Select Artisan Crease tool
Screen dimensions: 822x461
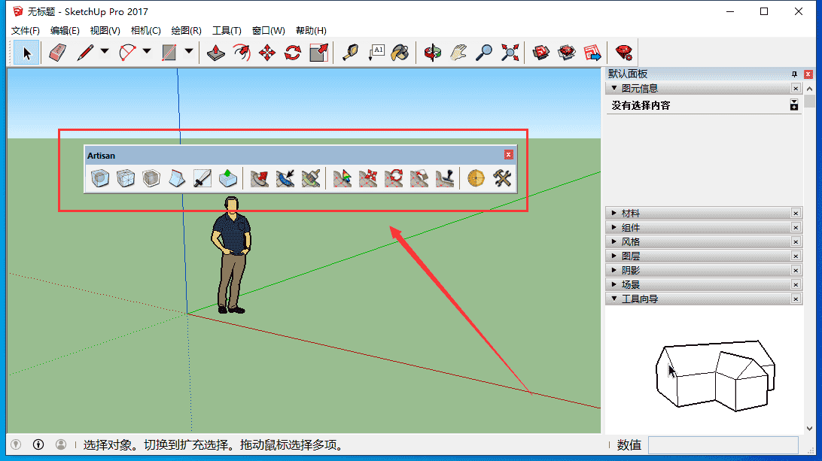pyautogui.click(x=177, y=178)
